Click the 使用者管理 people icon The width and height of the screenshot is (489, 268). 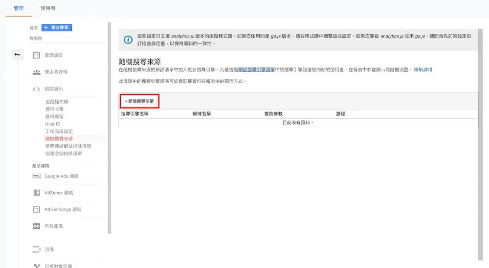pos(37,72)
